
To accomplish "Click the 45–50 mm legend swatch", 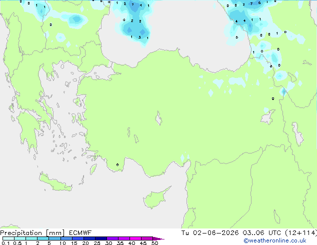I will (x=147, y=238).
